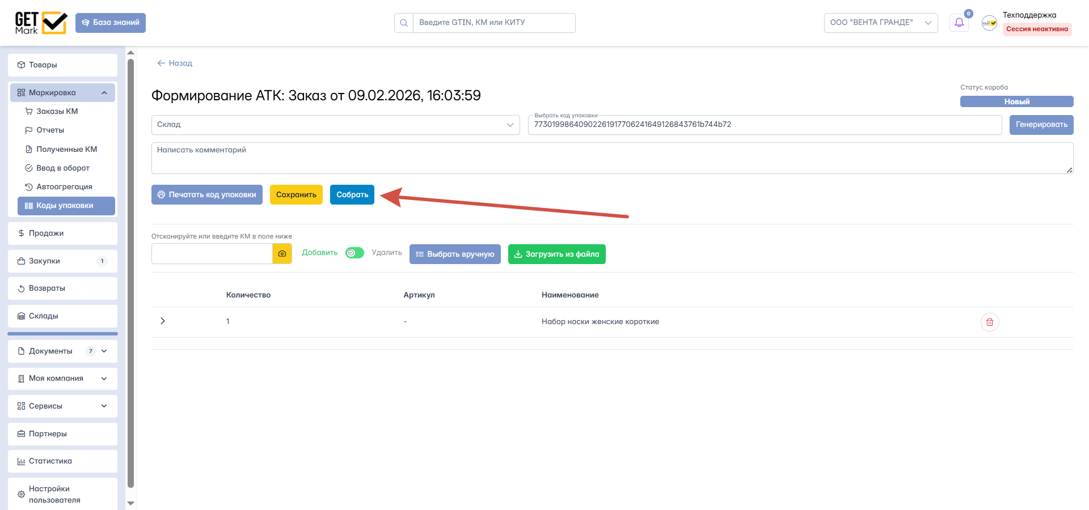Click the Статистика chart icon
The image size is (1089, 510).
click(x=21, y=461)
